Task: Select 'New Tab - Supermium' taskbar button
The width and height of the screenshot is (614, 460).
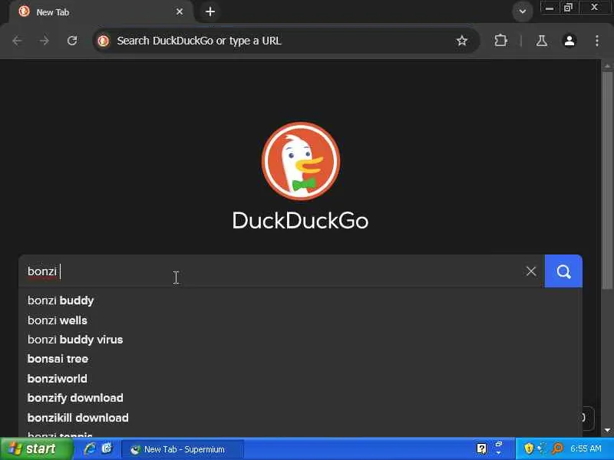Action: pyautogui.click(x=183, y=449)
